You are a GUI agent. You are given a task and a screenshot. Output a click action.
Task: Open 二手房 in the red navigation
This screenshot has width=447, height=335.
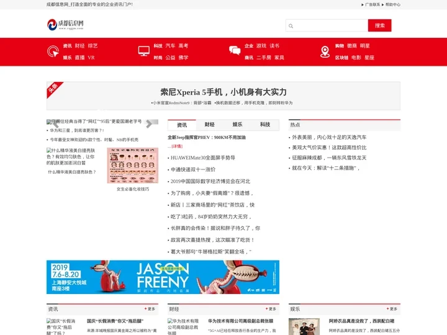tap(264, 58)
